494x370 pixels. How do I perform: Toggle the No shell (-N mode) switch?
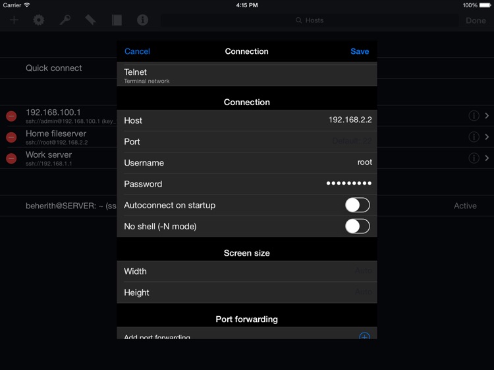coord(357,226)
